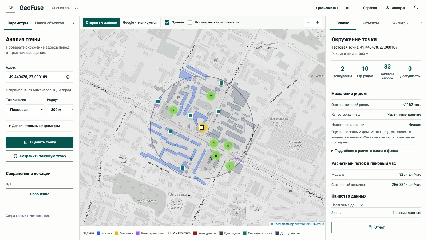Image resolution: width=427 pixels, height=240 pixels.
Task: Click the GF logo icon
Action: 11,8
